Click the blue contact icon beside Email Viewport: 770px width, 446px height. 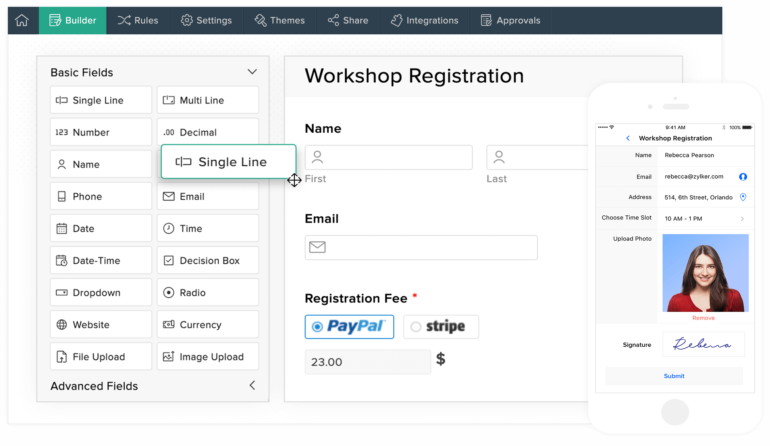[743, 177]
